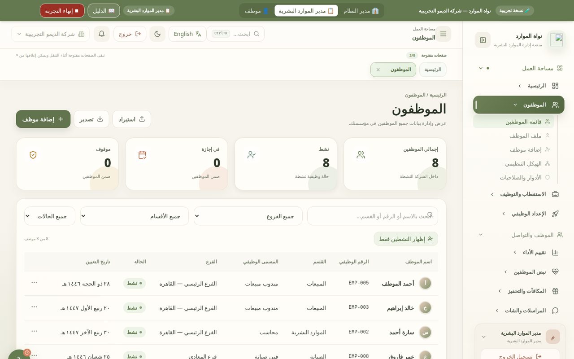
Task: Open row actions for سارة أحمد
Action: coord(34,331)
